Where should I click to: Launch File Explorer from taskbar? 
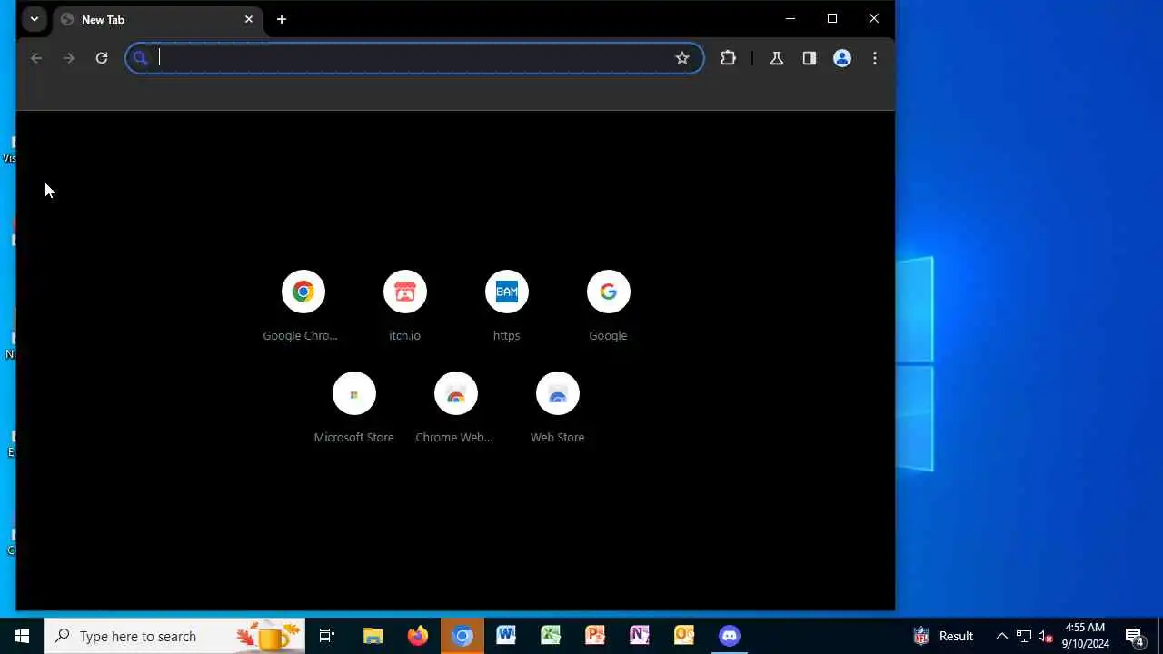(x=373, y=636)
